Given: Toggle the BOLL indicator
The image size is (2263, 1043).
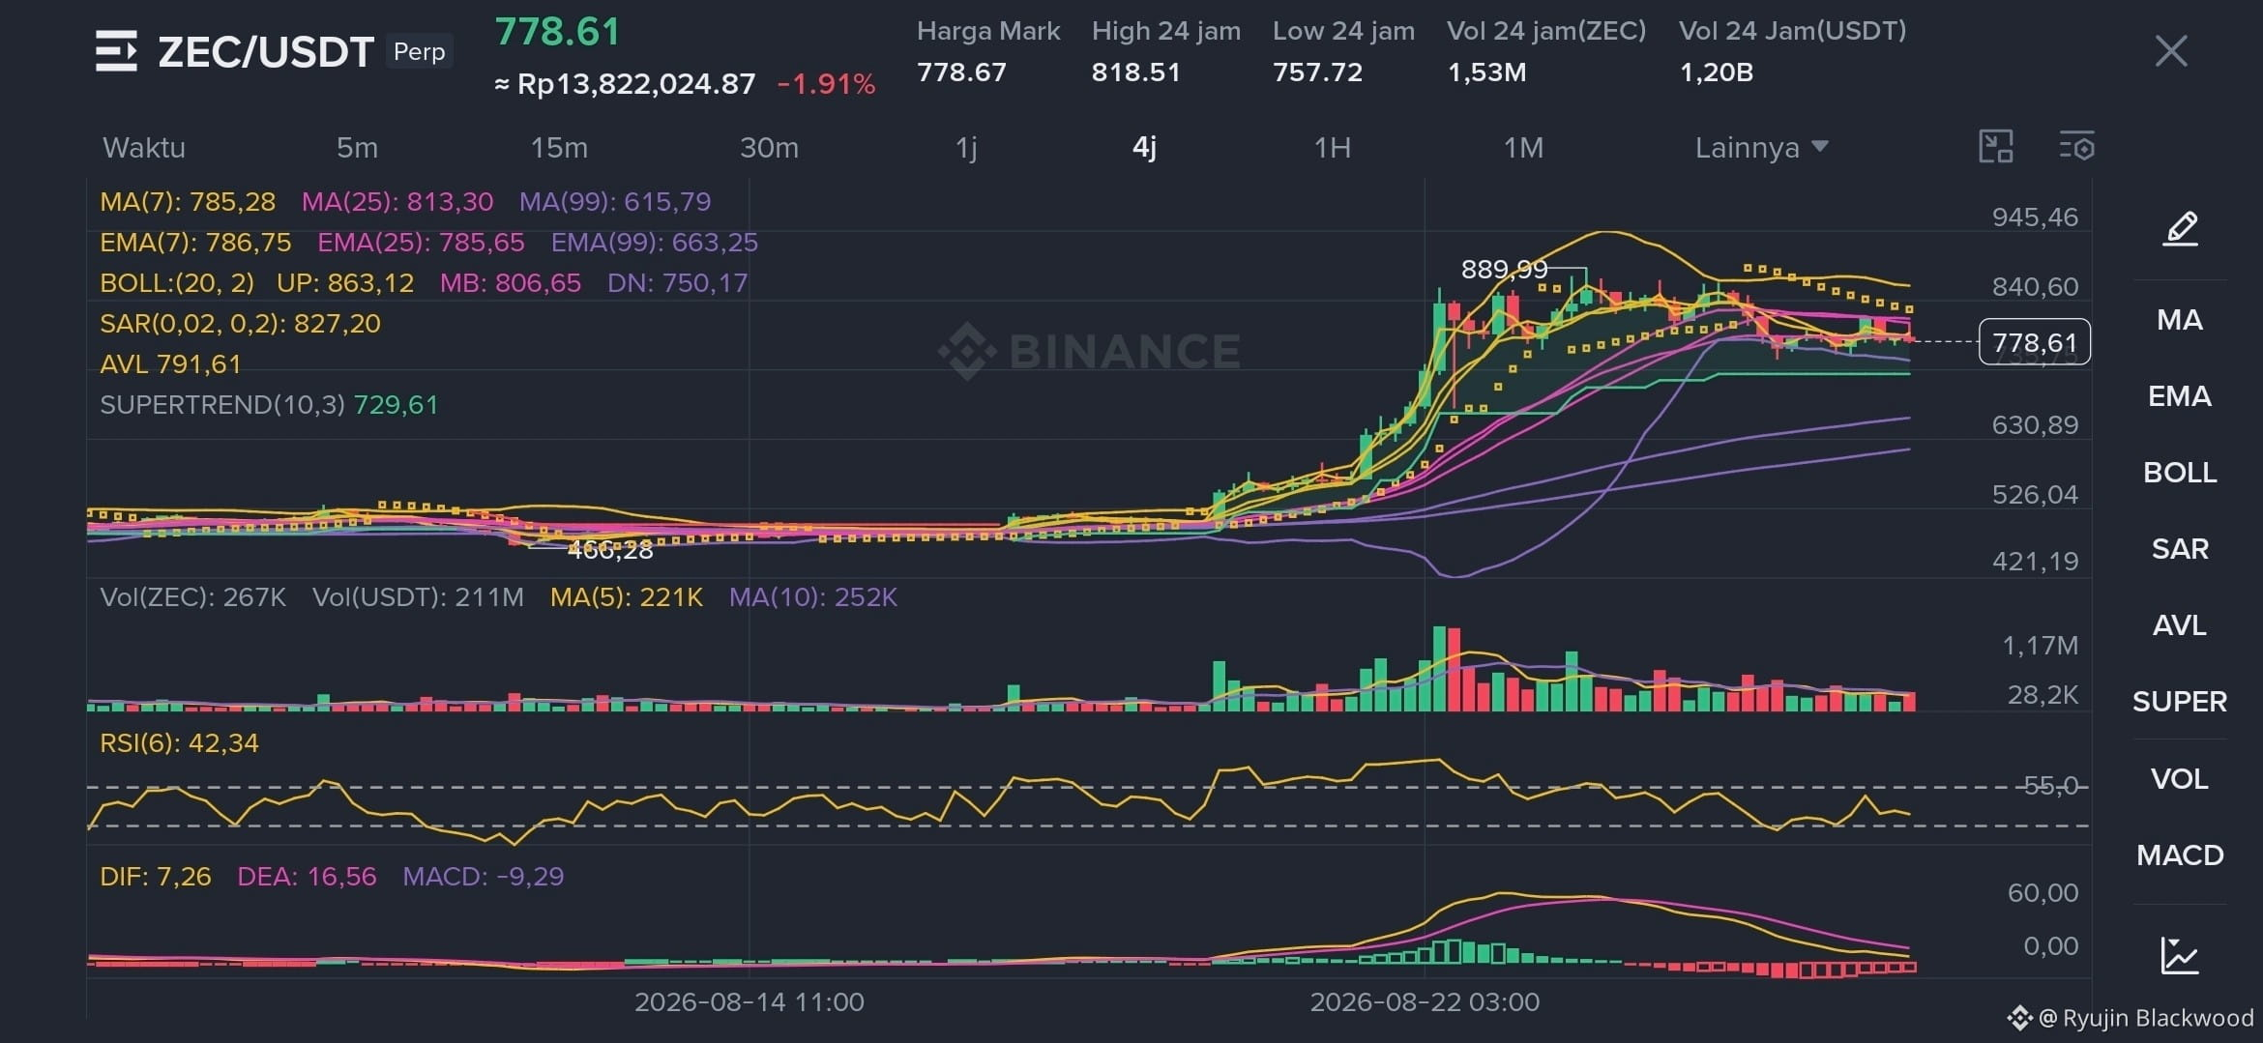Looking at the screenshot, I should 2180,473.
